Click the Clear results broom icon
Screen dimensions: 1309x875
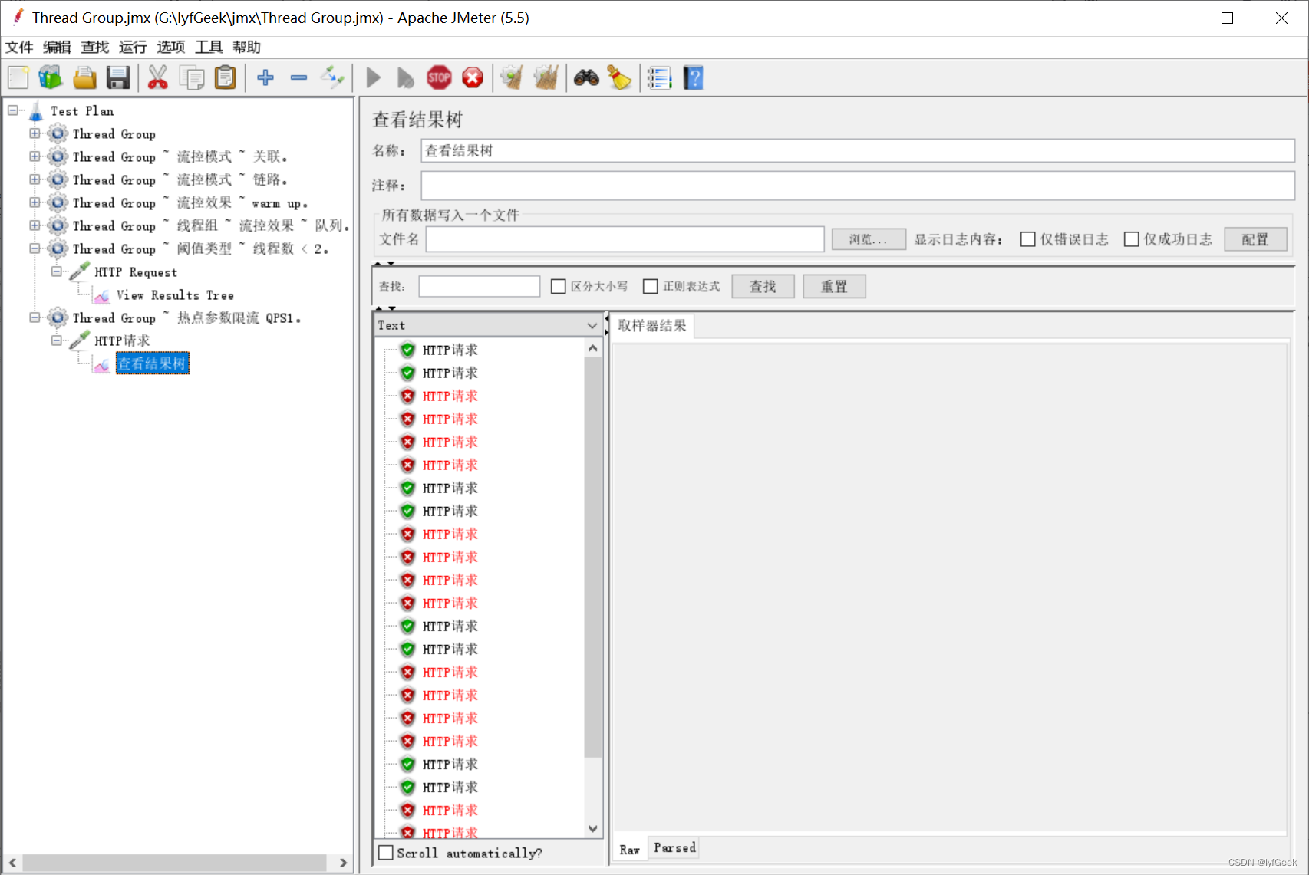(x=512, y=77)
